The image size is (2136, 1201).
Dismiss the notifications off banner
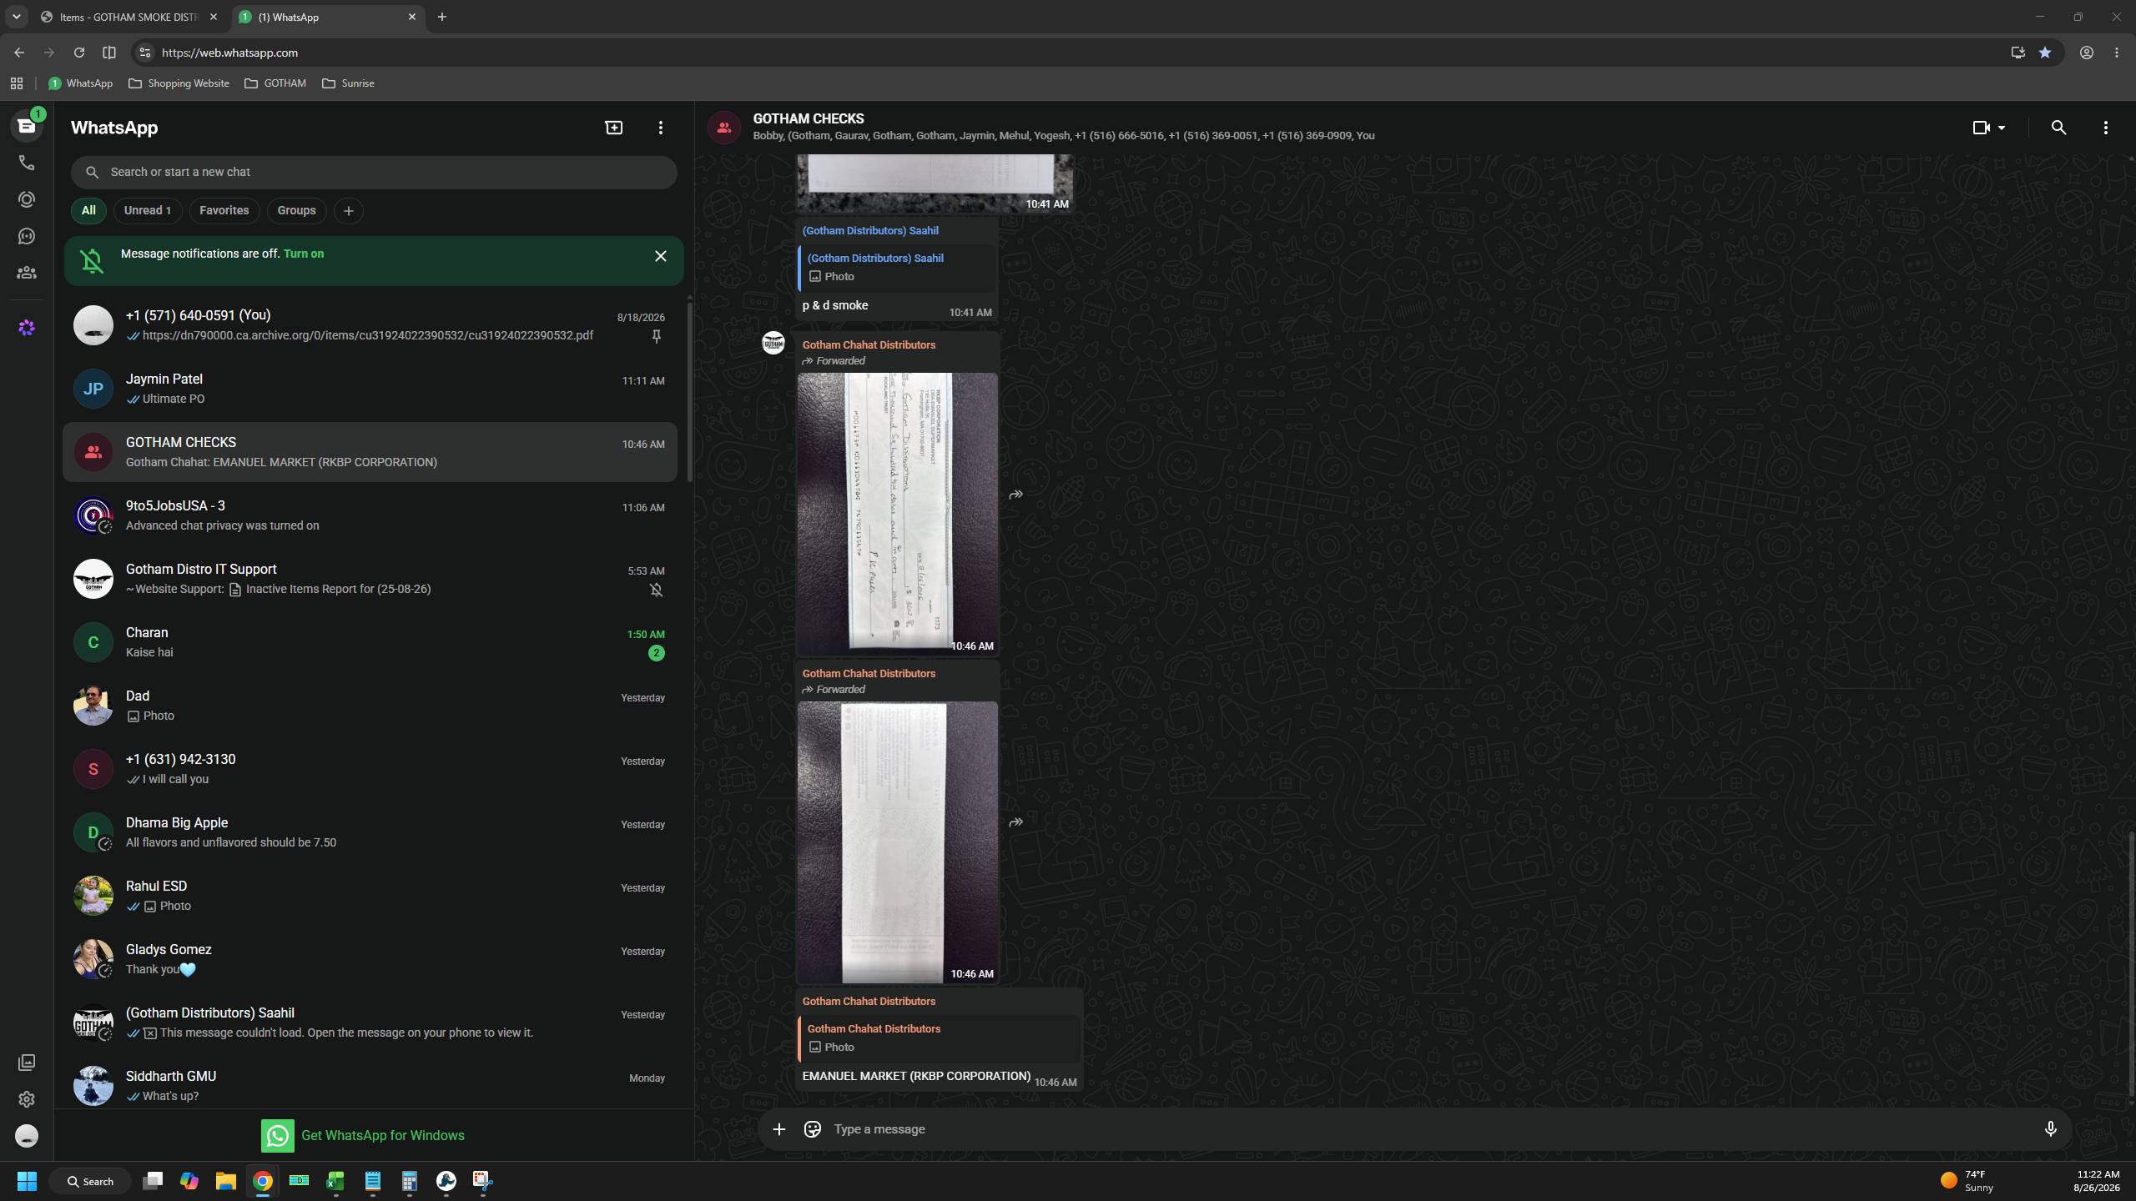point(661,256)
